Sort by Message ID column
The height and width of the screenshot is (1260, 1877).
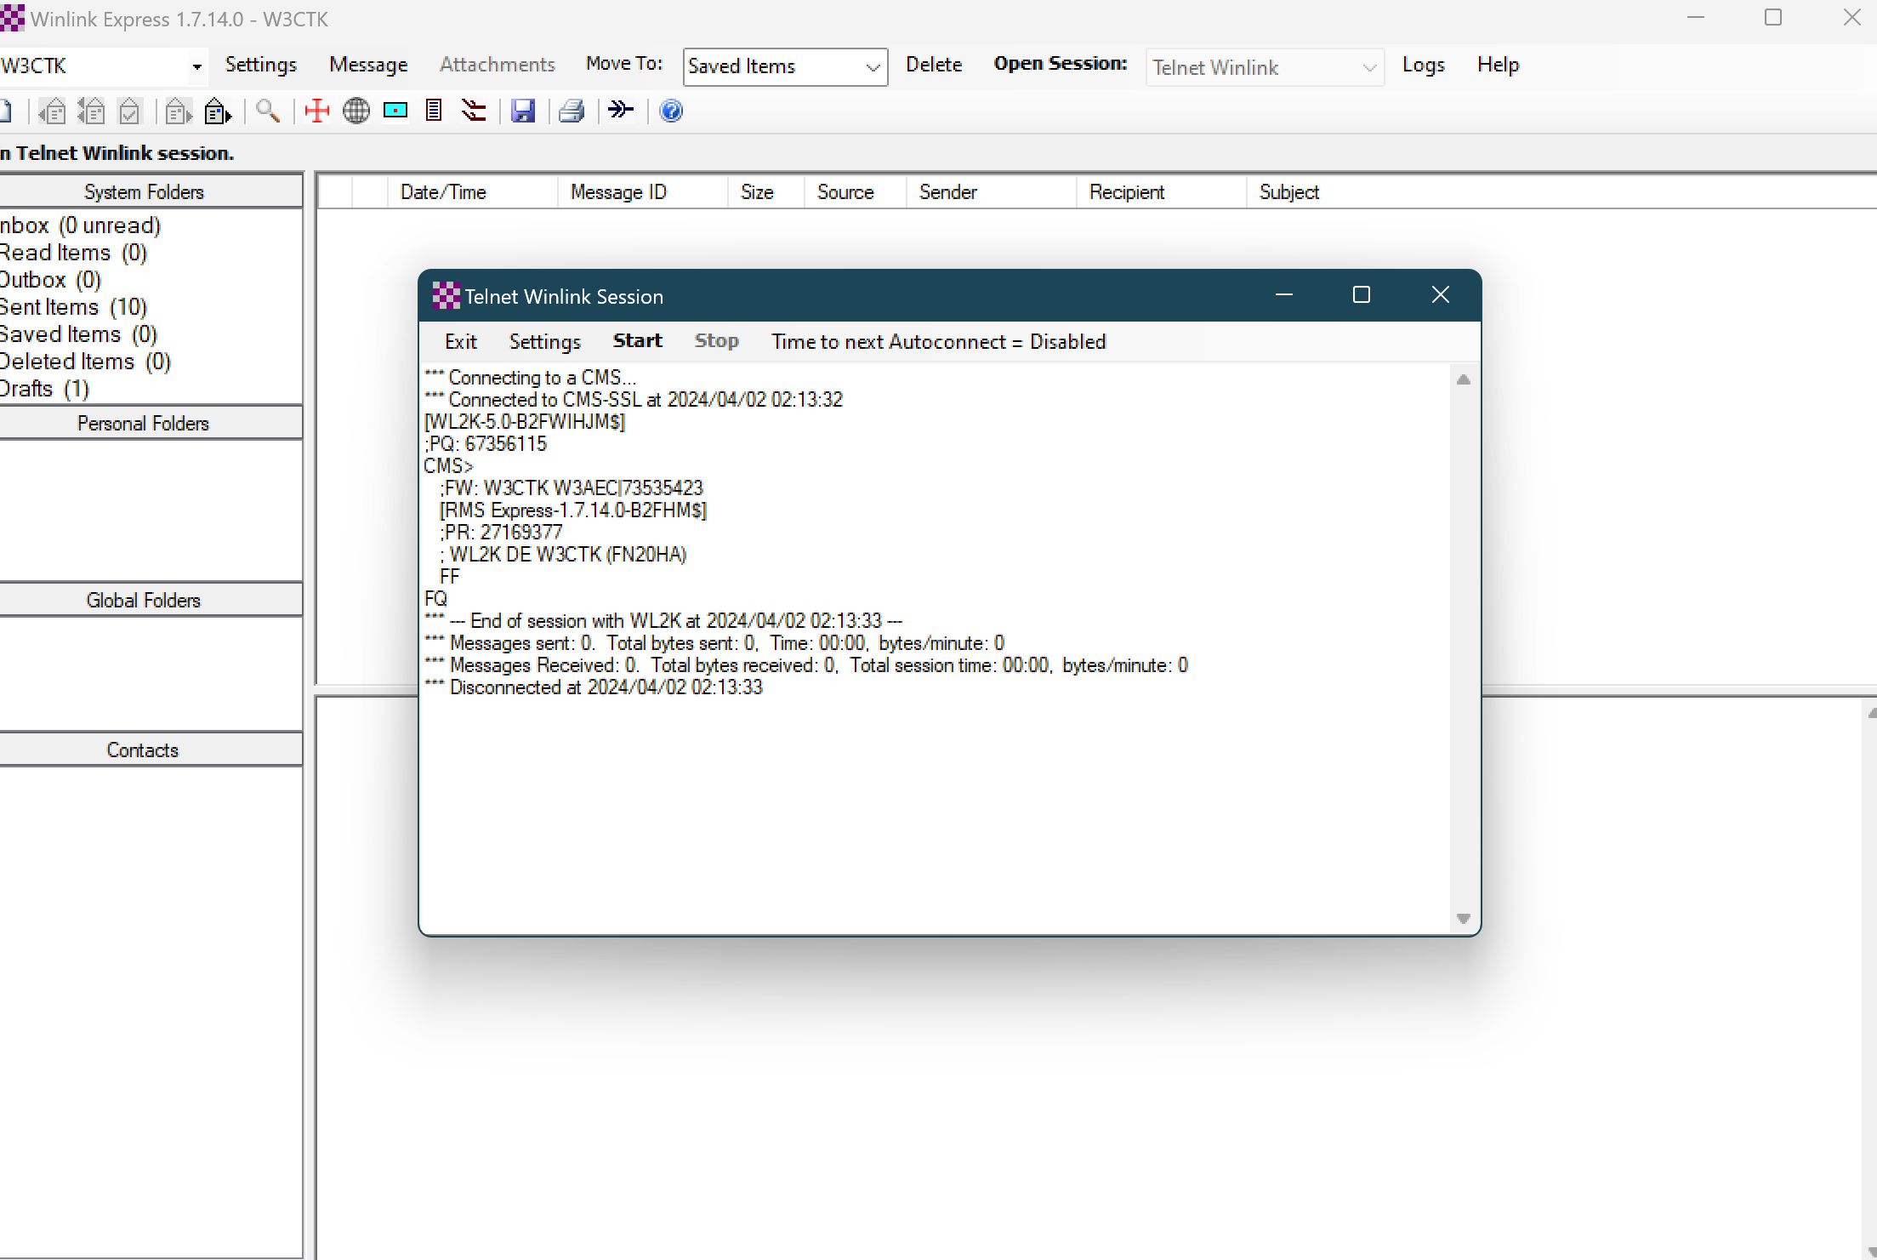[x=643, y=192]
